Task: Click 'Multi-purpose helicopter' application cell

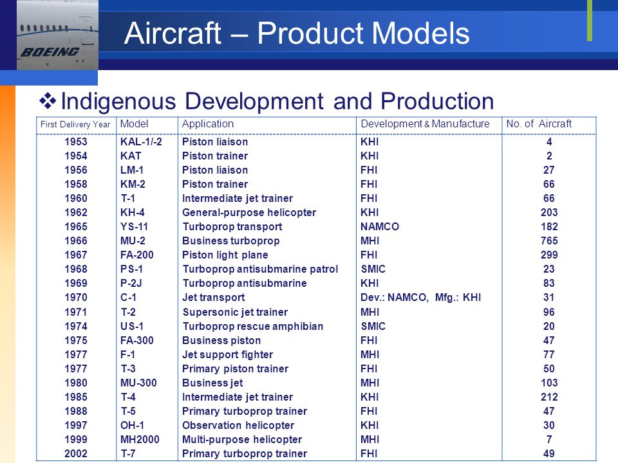Action: pos(241,440)
